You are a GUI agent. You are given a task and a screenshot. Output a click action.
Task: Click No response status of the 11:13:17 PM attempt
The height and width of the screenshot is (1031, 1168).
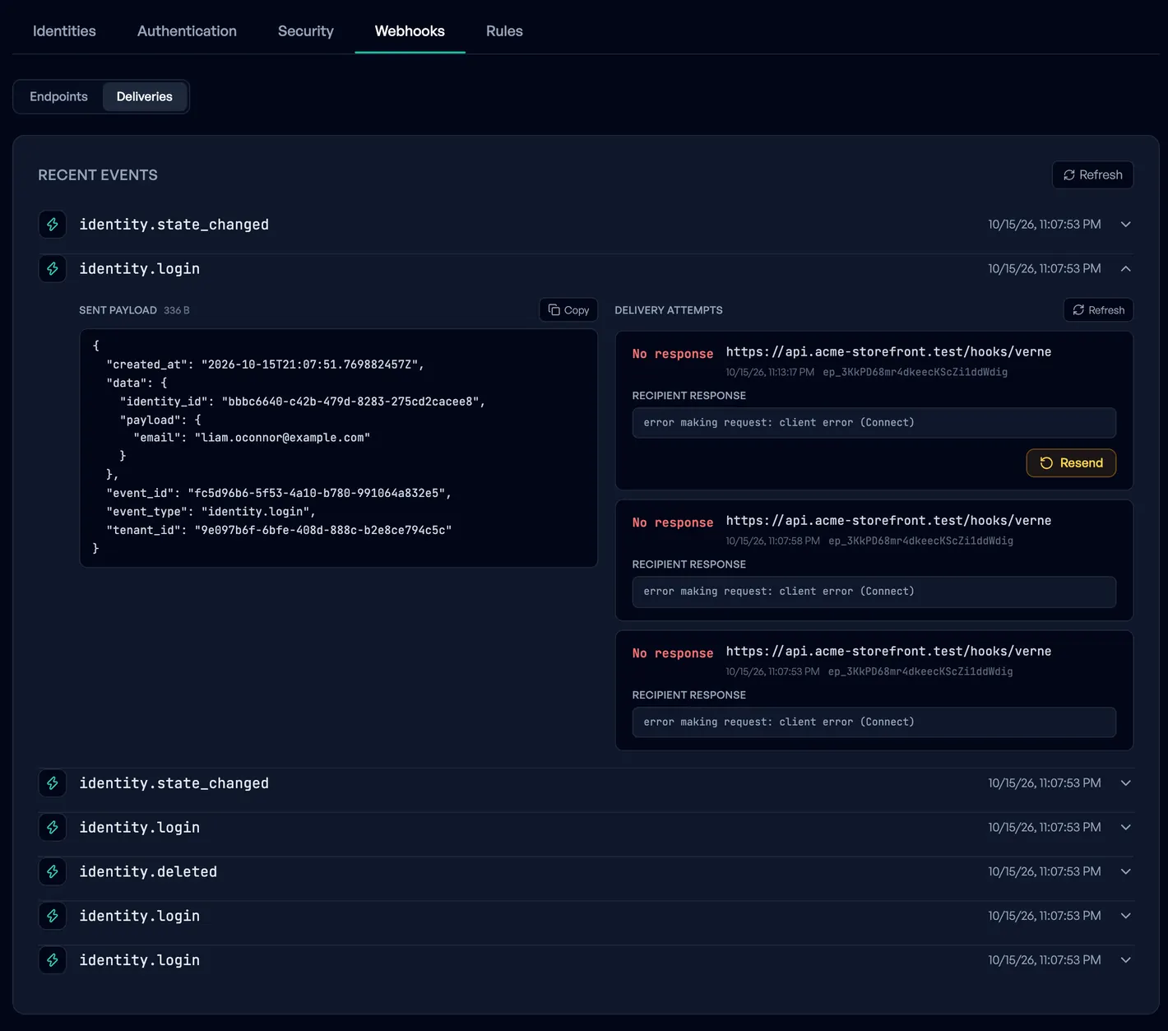click(x=673, y=354)
